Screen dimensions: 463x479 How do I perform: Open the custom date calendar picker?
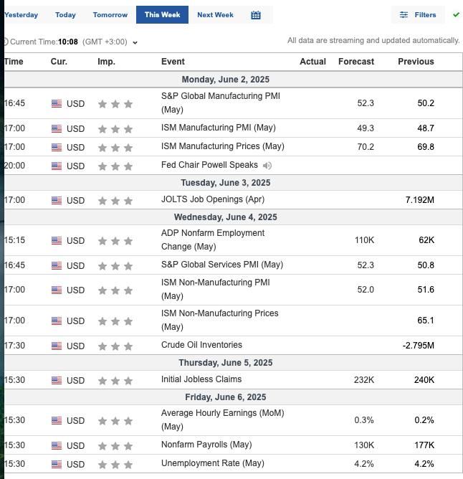[x=256, y=14]
